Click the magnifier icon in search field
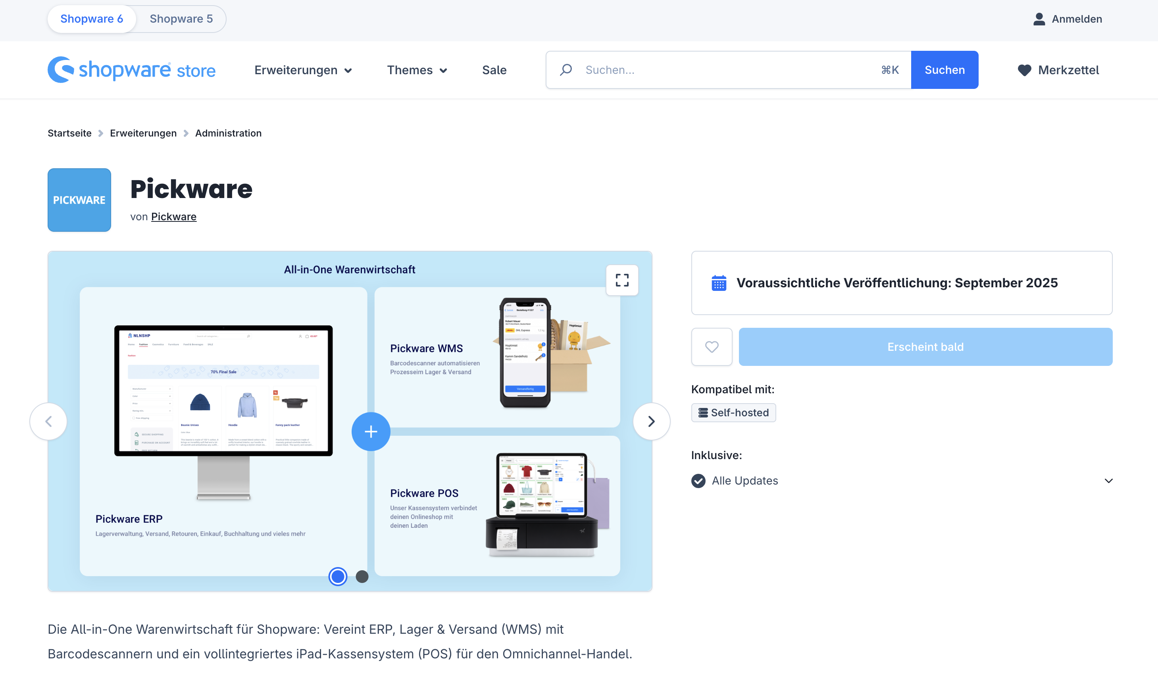The width and height of the screenshot is (1158, 677). tap(566, 69)
